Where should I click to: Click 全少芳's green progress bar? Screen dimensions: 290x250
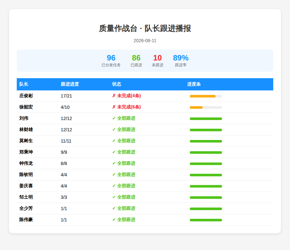(206, 209)
